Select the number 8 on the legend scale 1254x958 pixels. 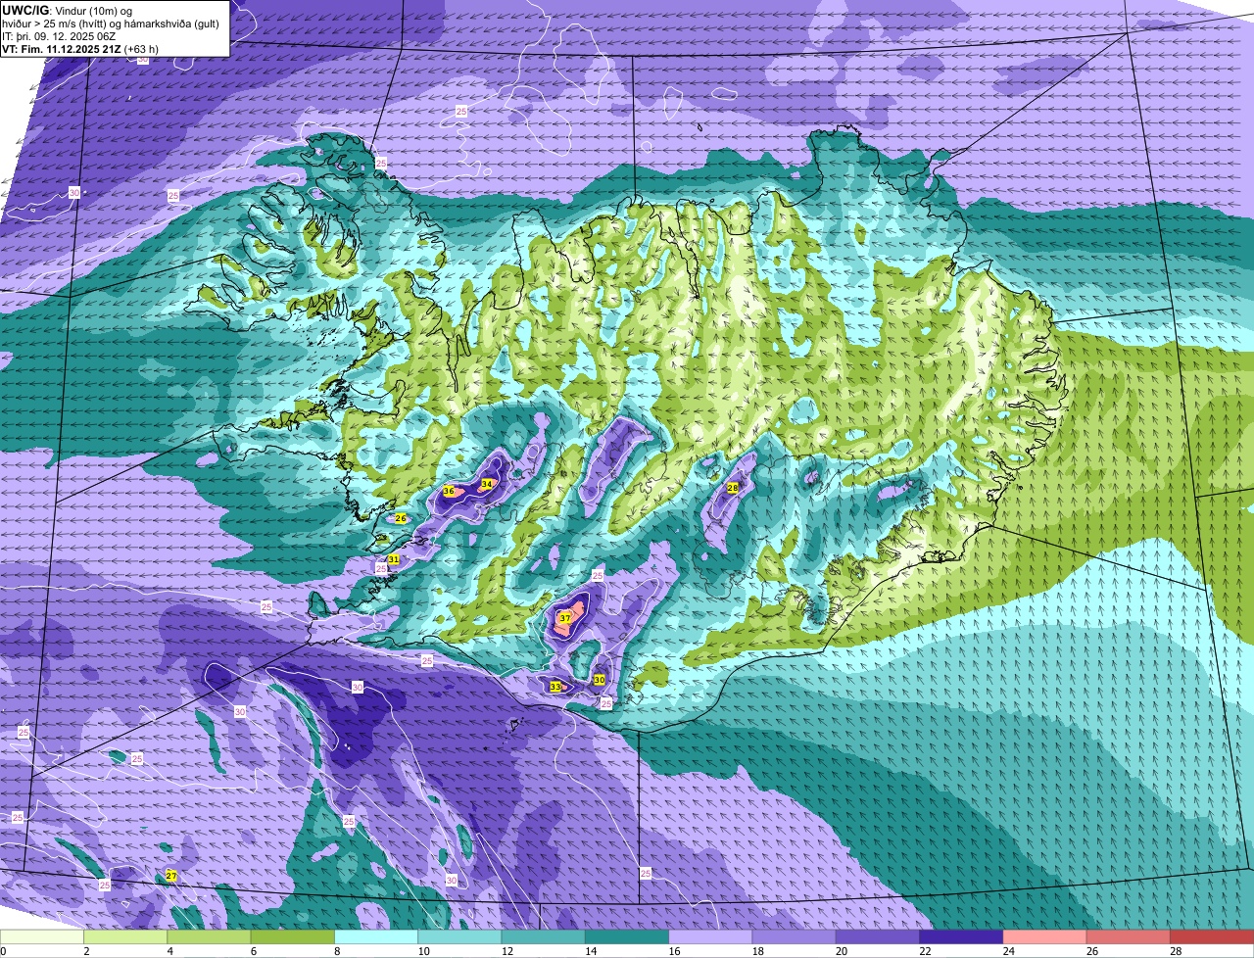click(x=336, y=951)
